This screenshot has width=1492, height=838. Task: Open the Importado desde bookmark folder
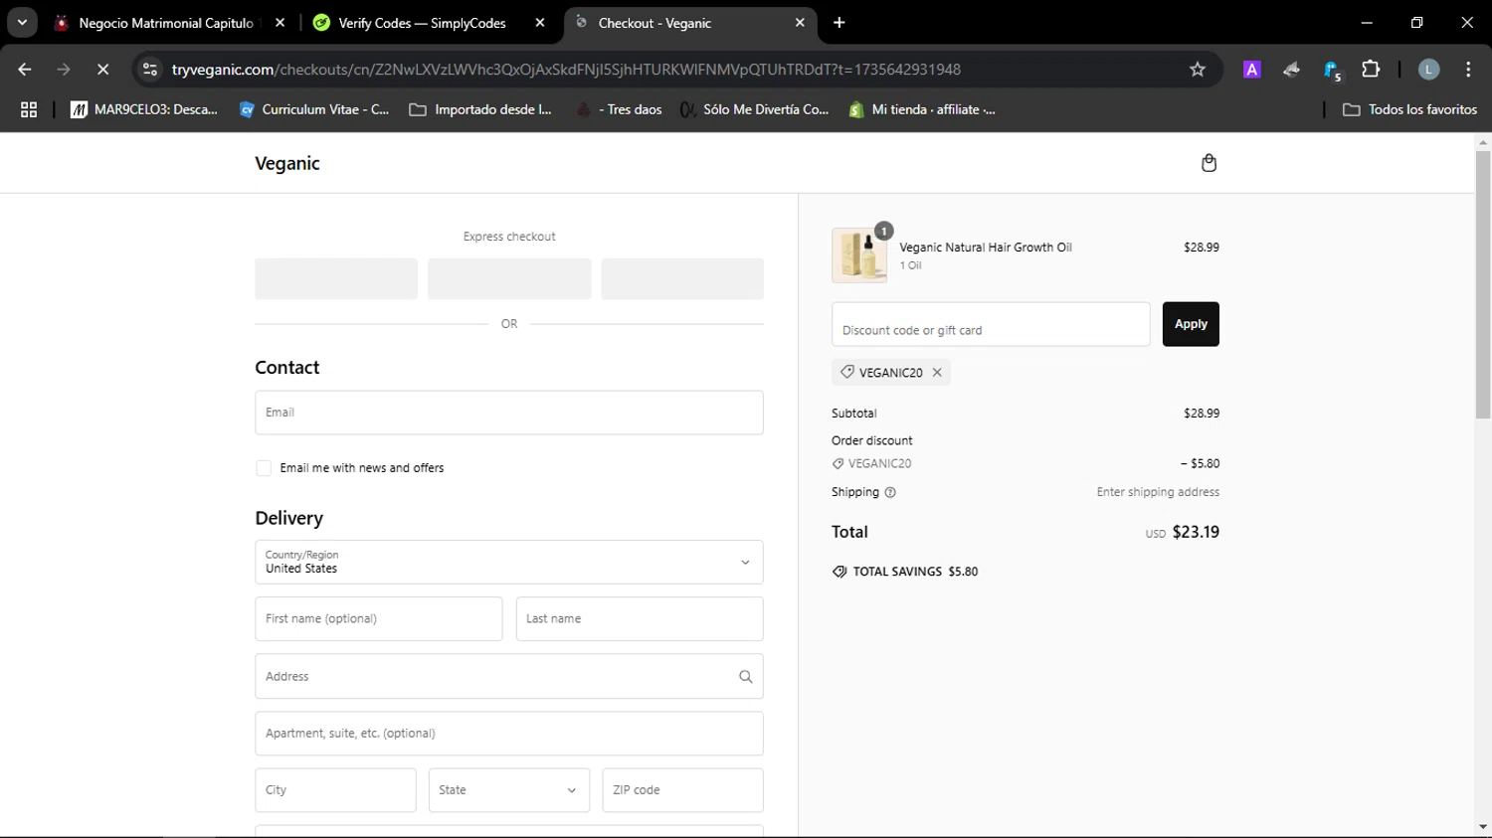tap(480, 109)
